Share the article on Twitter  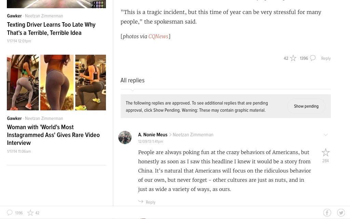341,213
